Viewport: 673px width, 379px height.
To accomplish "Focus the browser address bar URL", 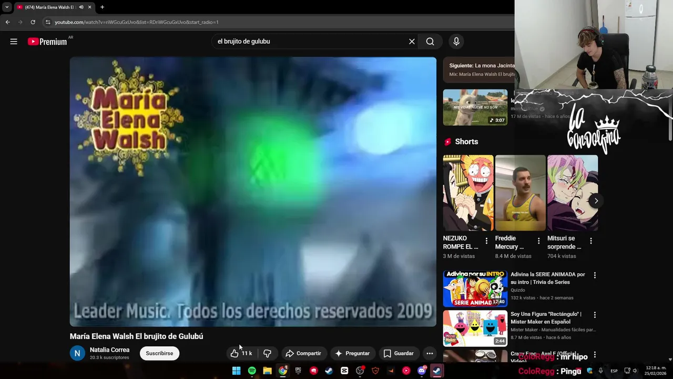I will click(137, 22).
